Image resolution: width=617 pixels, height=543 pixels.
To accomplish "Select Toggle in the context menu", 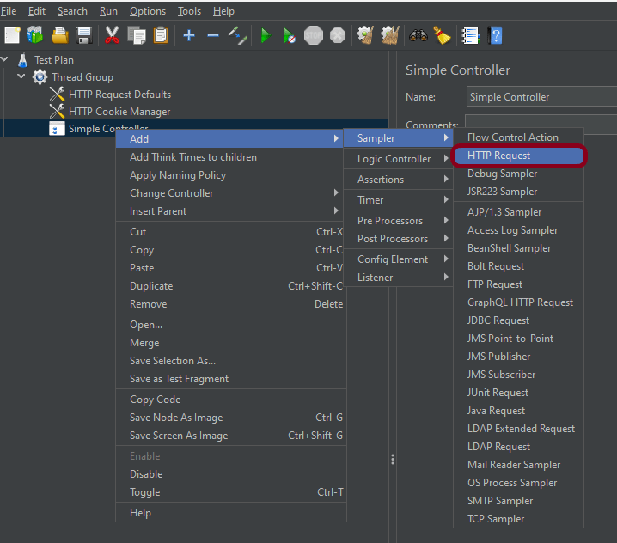I will tap(144, 492).
